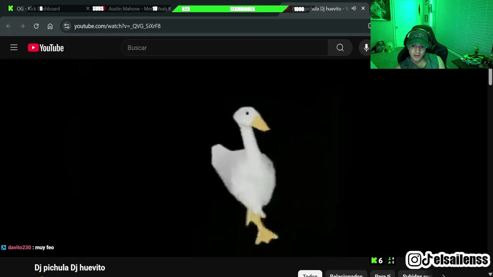Viewport: 493px width, 277px height.
Task: Select the Todos filter chip
Action: pos(310,275)
